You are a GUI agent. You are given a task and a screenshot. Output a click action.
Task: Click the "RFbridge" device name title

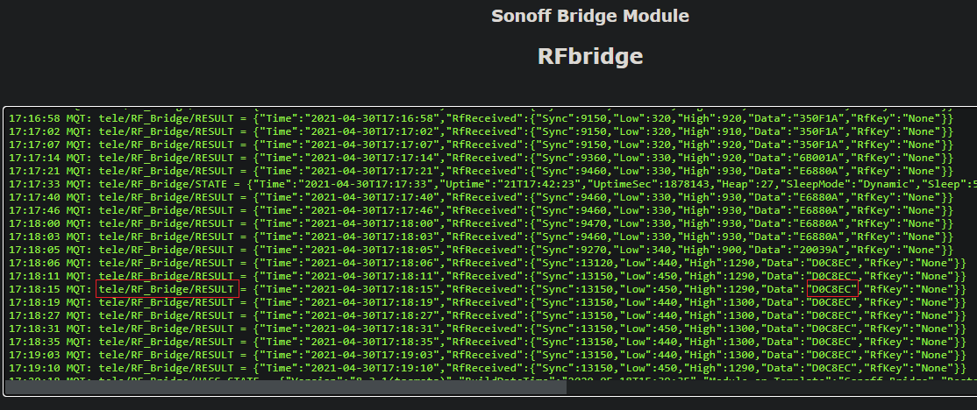(590, 56)
